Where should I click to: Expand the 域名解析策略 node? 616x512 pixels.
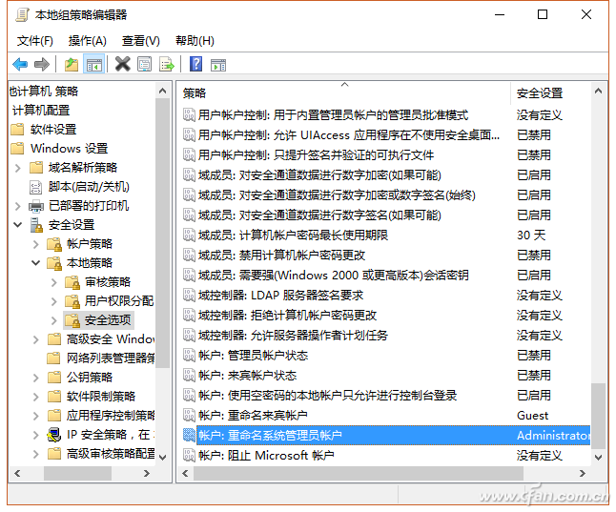[x=18, y=168]
